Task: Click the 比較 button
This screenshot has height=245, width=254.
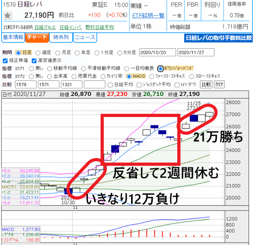Action: click(206, 85)
